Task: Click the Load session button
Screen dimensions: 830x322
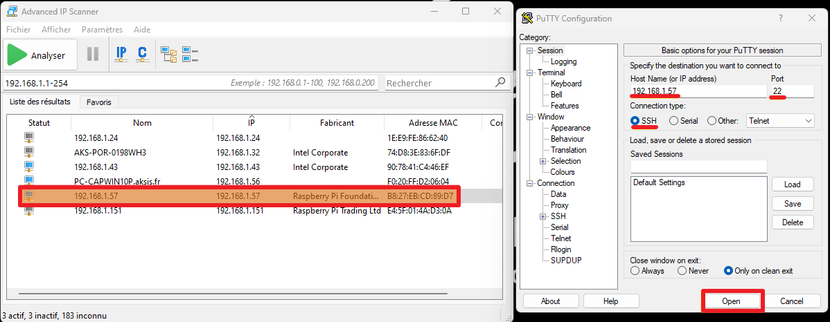Action: point(793,184)
